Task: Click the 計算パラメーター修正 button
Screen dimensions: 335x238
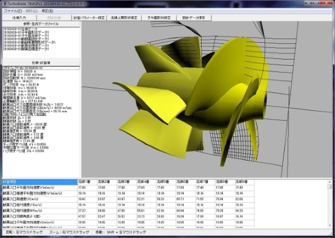Action: (x=89, y=18)
